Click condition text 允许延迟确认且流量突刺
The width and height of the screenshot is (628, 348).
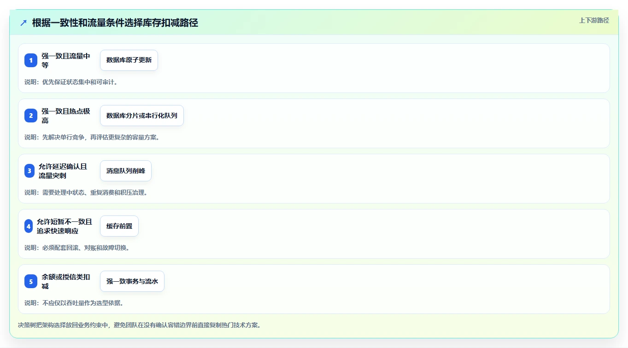coord(63,171)
